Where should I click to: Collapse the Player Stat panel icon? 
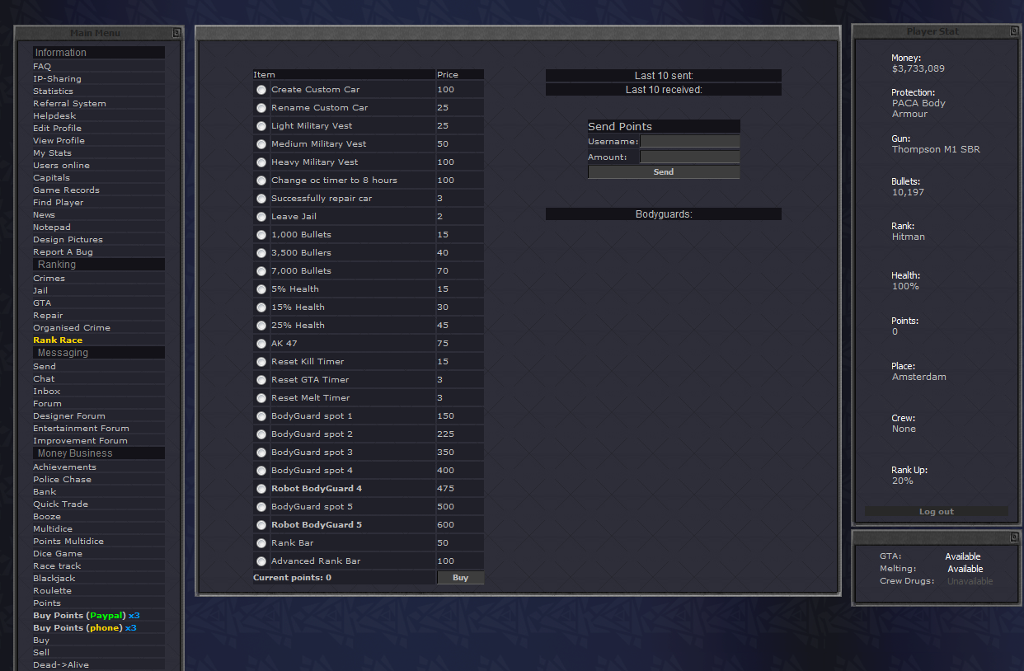point(1014,31)
